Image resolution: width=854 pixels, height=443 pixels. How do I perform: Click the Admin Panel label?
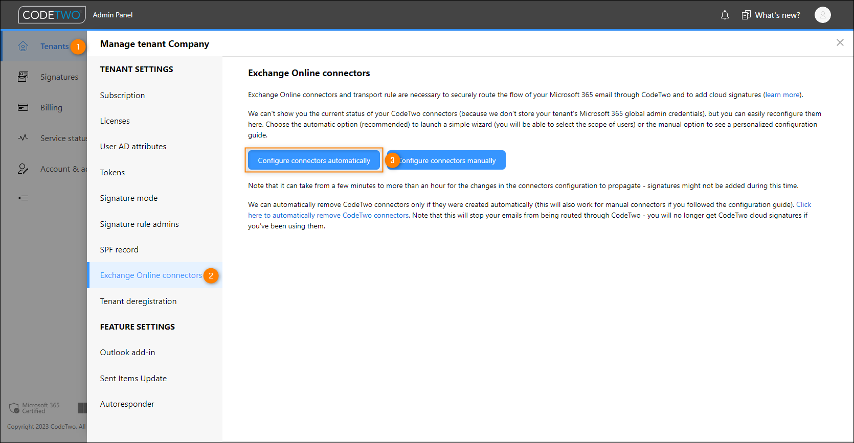[x=113, y=15]
